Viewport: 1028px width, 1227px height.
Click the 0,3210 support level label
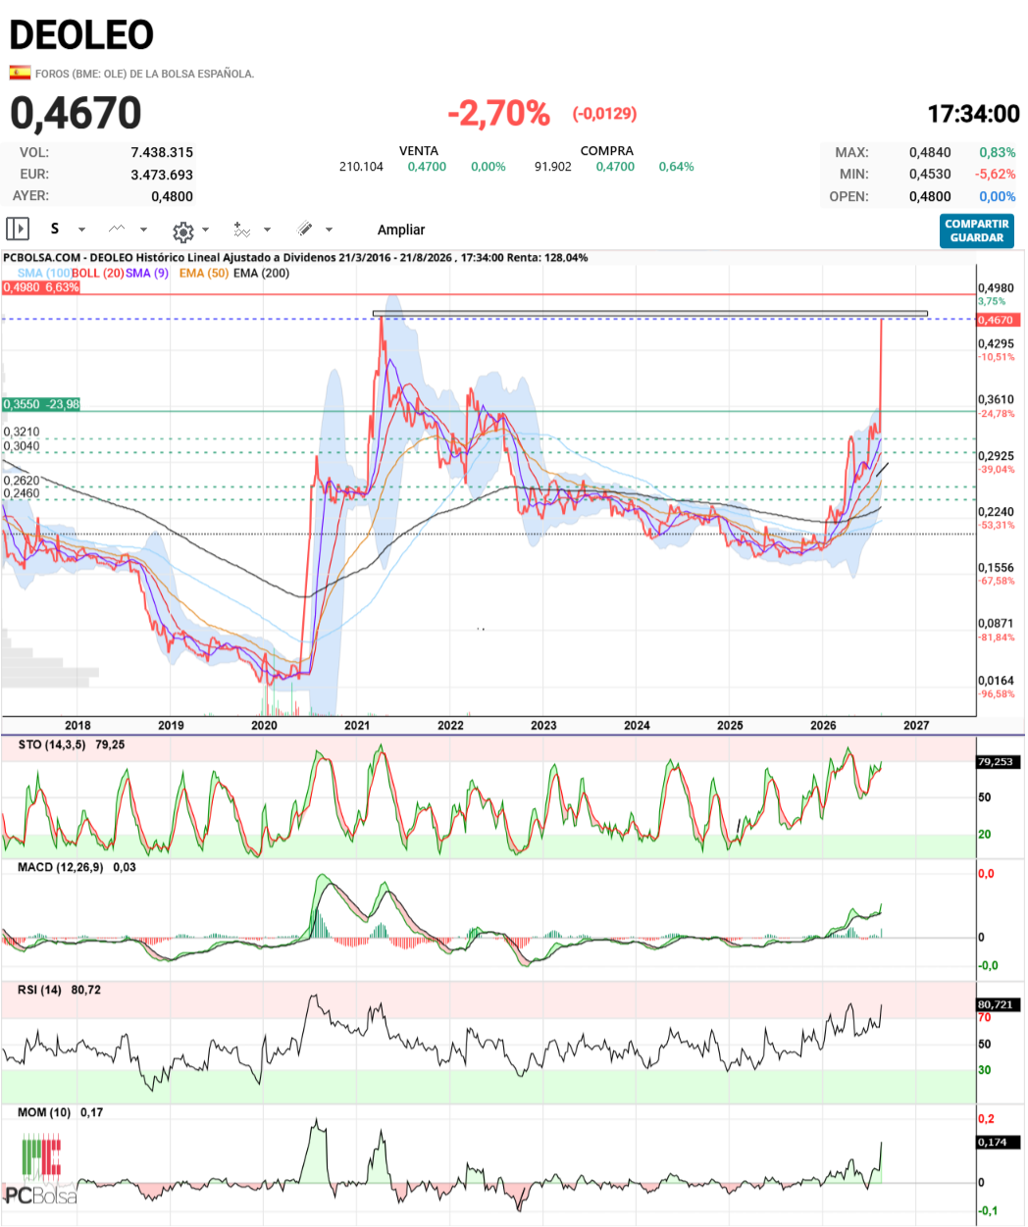(22, 433)
